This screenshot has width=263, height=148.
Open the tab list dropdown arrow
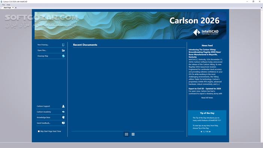(x=261, y=8)
